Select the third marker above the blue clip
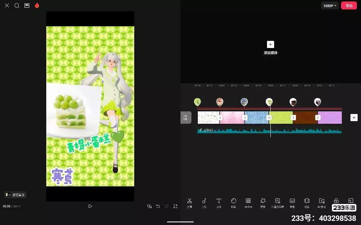Screen dimensions: 361x225 click(x=244, y=102)
